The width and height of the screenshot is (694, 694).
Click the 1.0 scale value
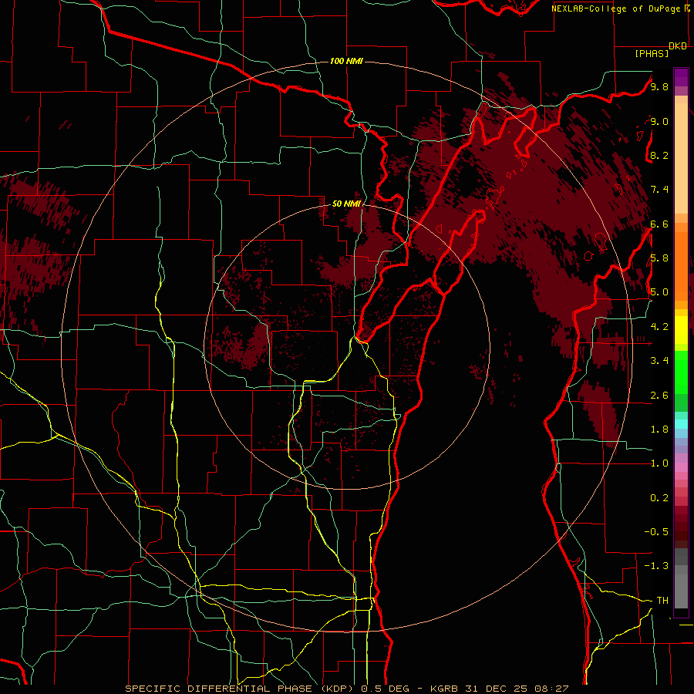tap(659, 463)
